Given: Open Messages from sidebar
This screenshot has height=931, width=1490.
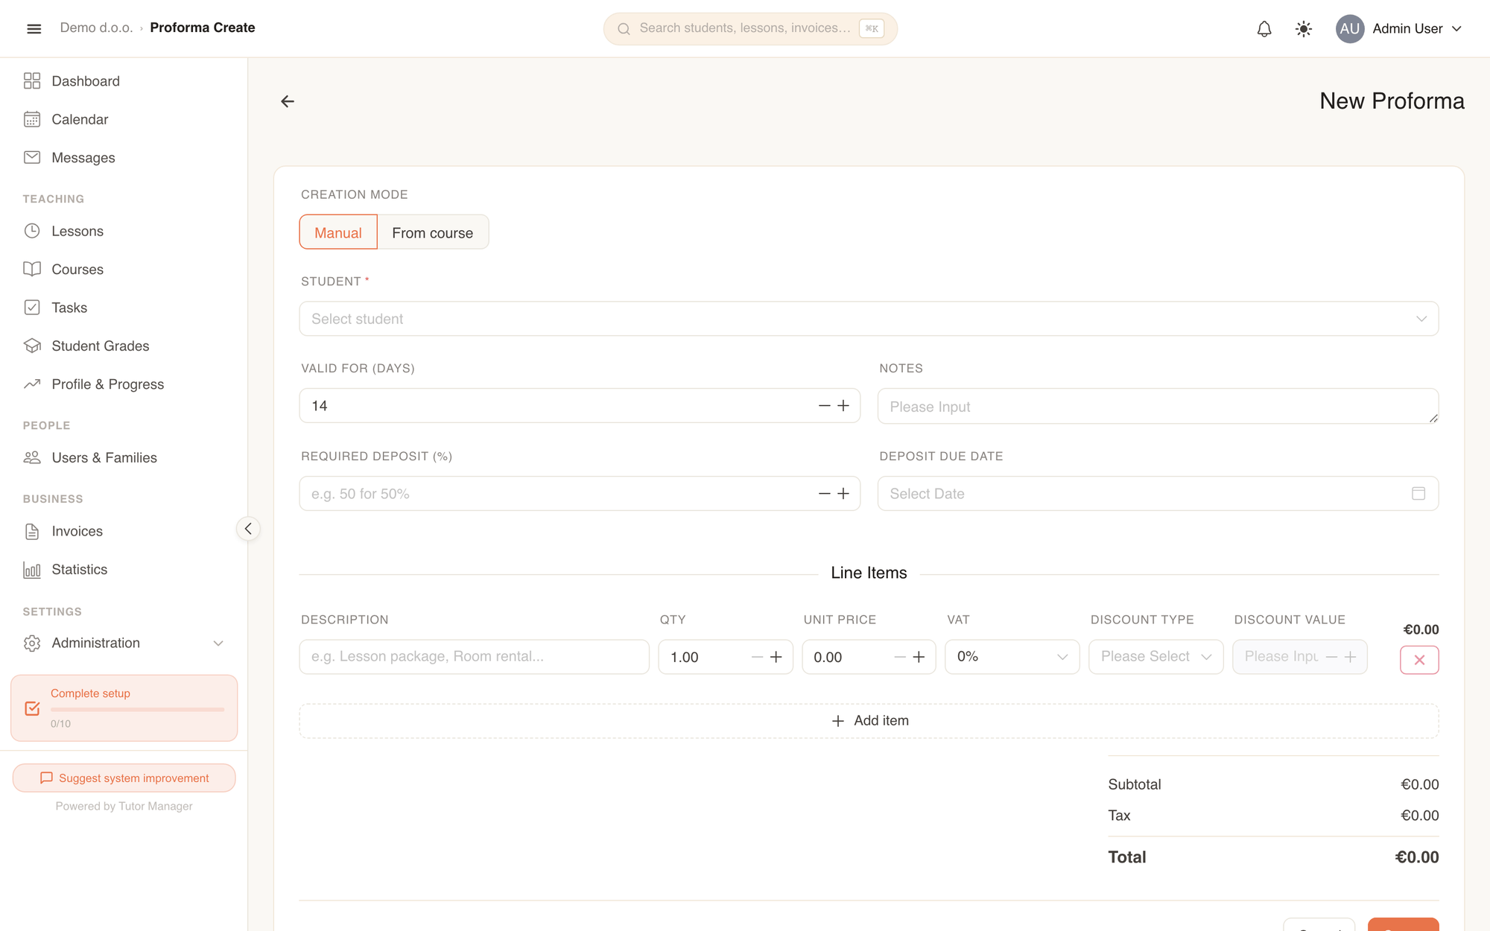Looking at the screenshot, I should [124, 158].
